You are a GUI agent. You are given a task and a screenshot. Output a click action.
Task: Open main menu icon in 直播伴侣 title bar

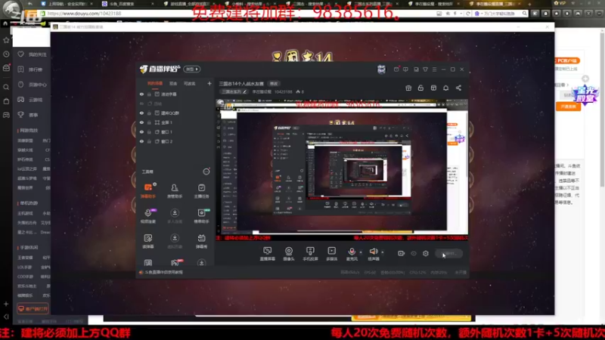pos(434,70)
